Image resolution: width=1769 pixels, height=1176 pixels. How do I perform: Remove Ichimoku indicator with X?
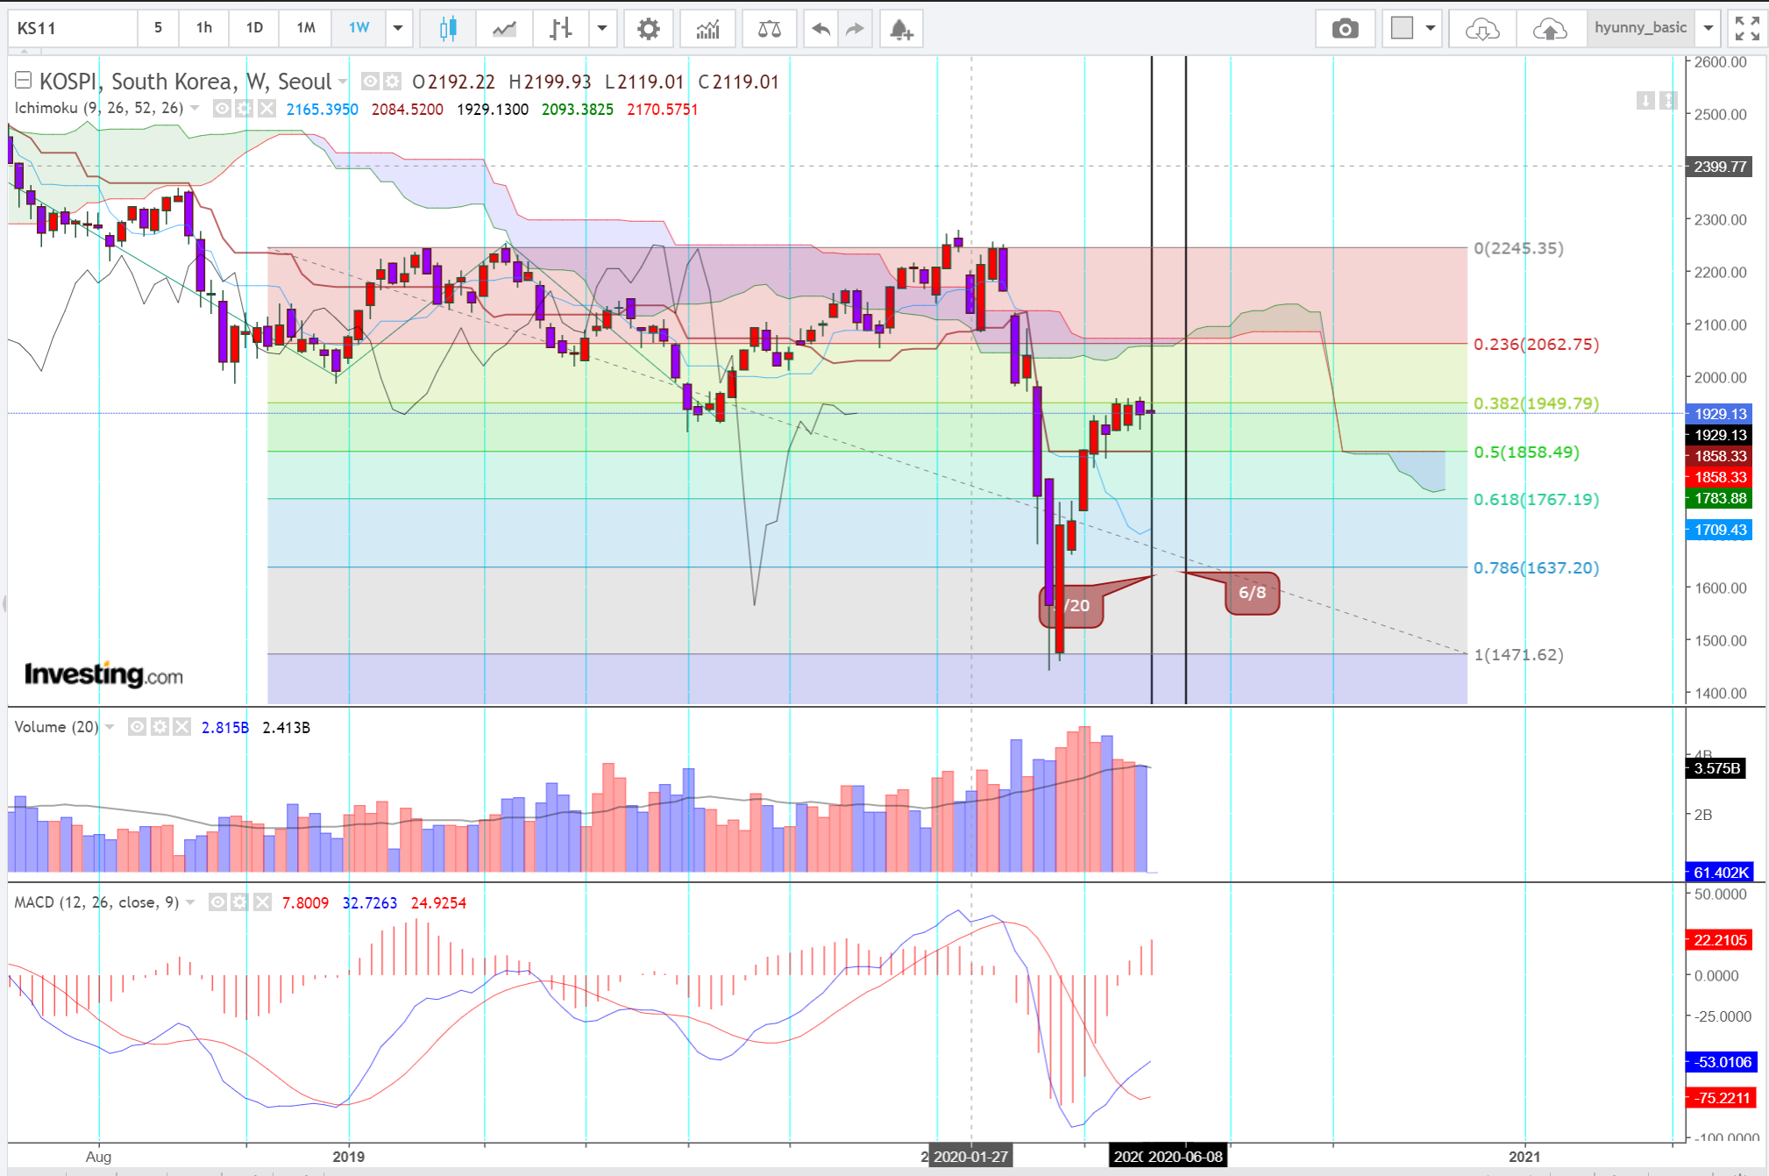tap(266, 109)
